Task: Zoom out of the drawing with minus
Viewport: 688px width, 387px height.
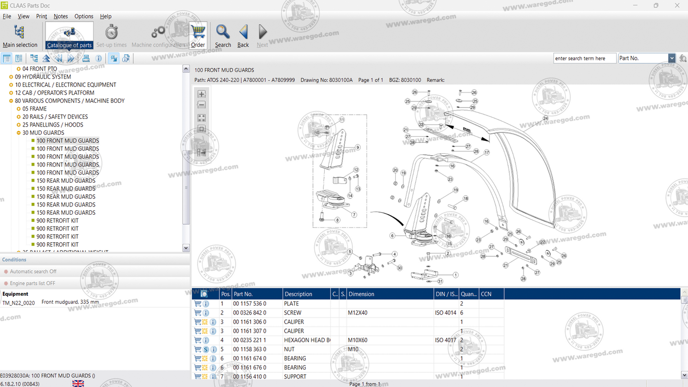Action: [201, 105]
